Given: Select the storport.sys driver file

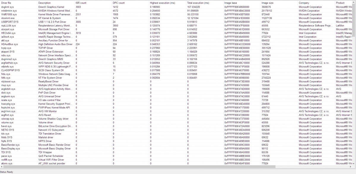Looking at the screenshot, I should pyautogui.click(x=7, y=29).
